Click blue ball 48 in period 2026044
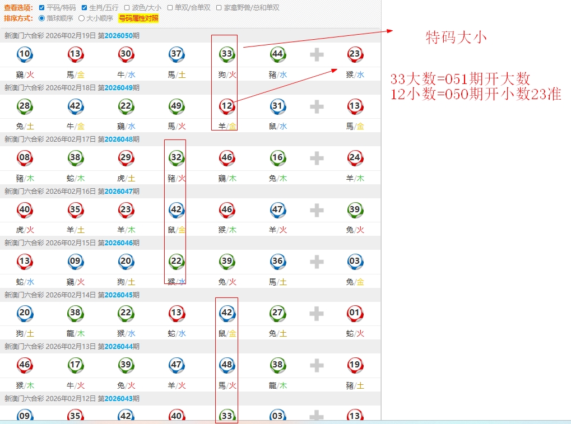This screenshot has height=424, width=571. click(227, 365)
